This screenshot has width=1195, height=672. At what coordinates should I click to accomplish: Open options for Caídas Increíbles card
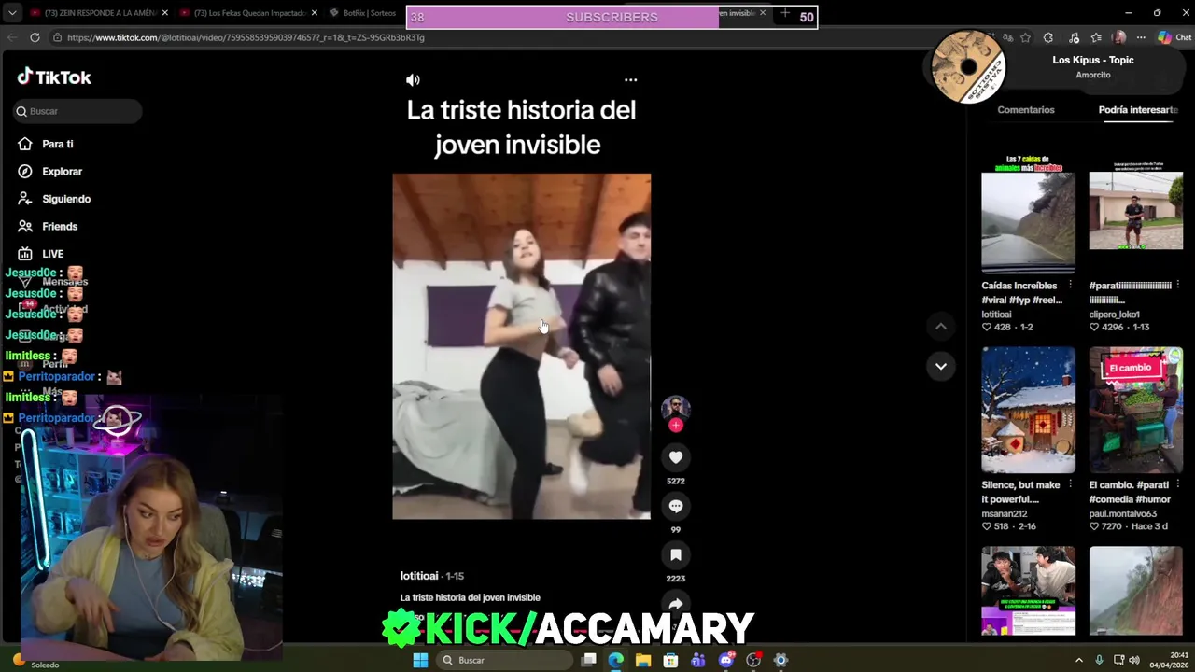click(x=1070, y=286)
